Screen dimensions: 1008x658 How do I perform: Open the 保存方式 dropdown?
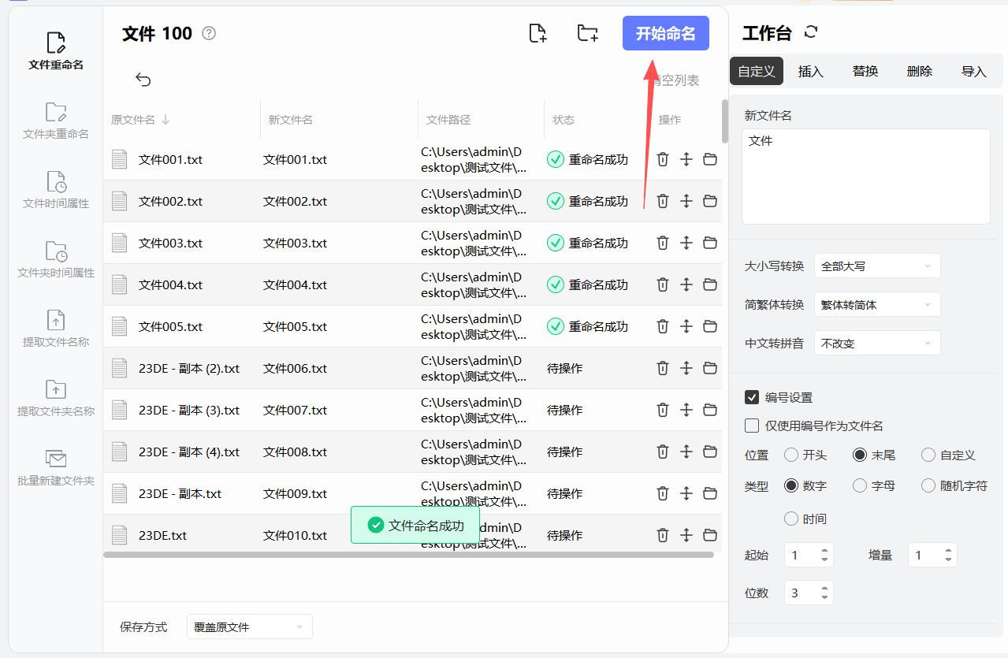pyautogui.click(x=249, y=626)
